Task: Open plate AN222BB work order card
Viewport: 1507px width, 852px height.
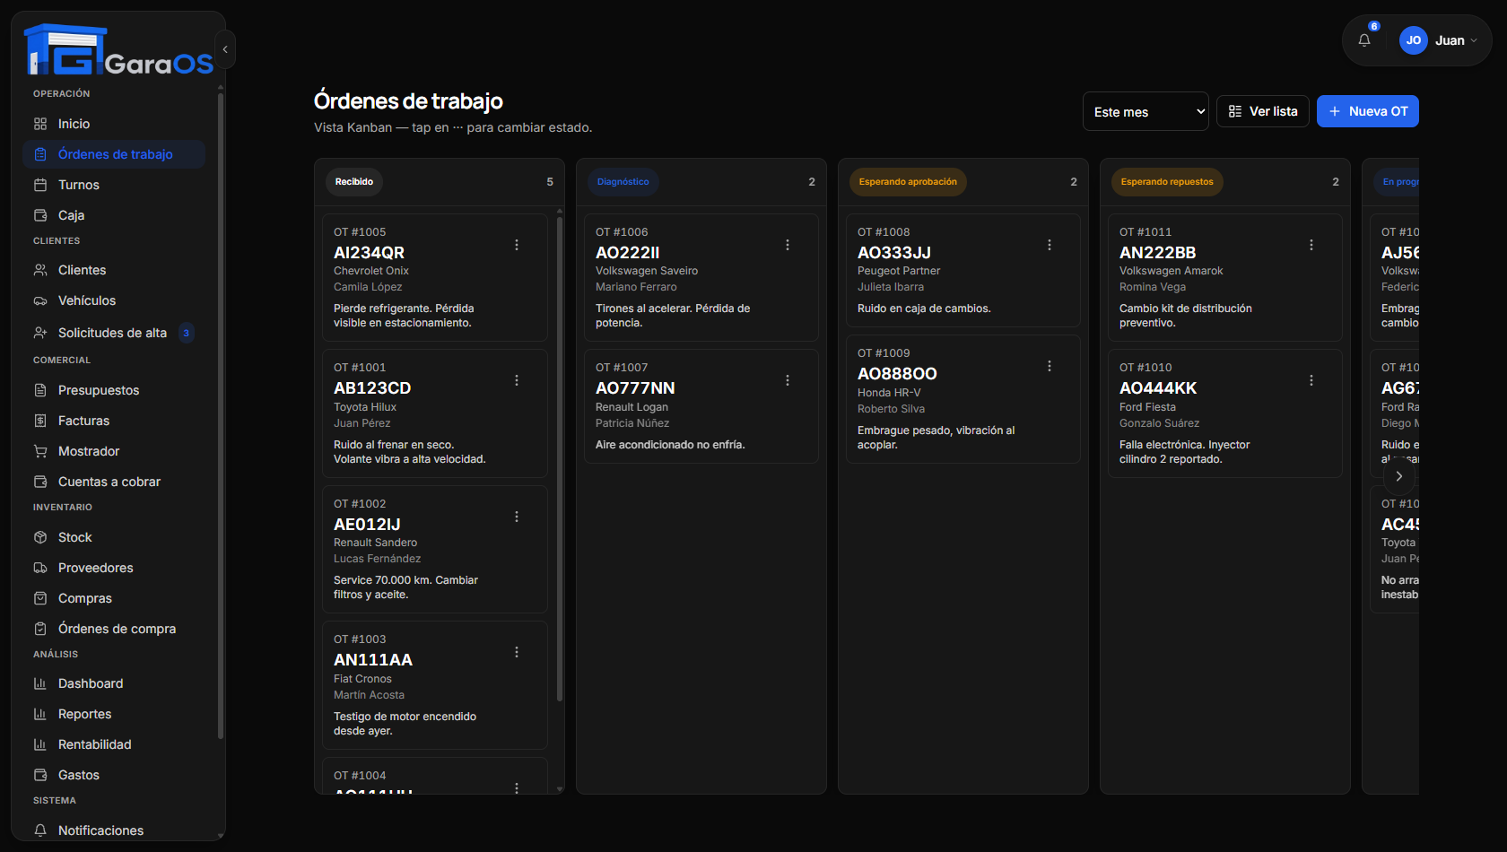Action: (x=1225, y=277)
